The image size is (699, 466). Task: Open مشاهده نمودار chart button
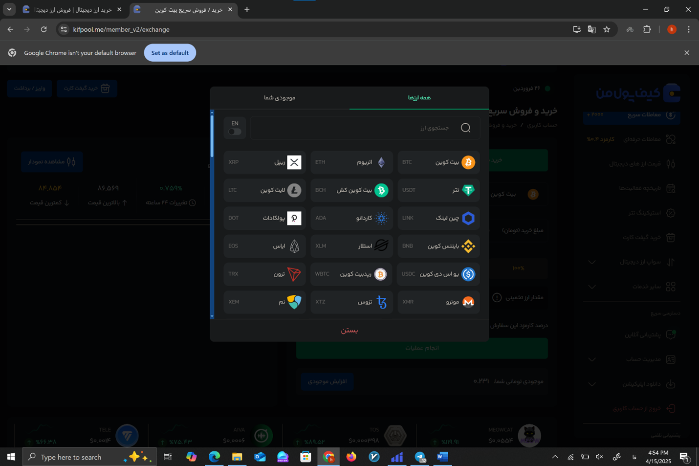pyautogui.click(x=52, y=162)
